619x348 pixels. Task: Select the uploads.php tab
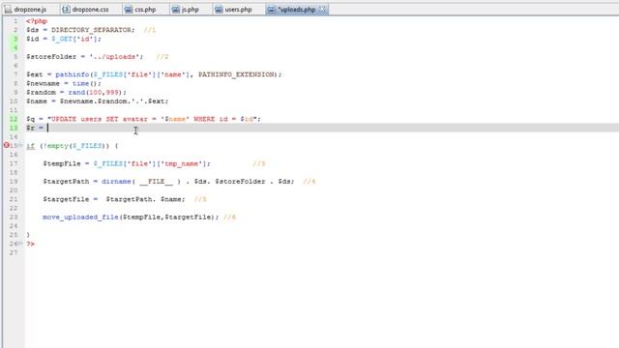coord(296,9)
